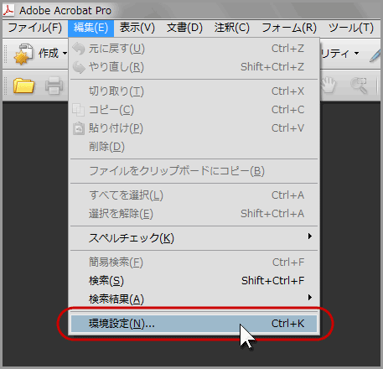Click the copy icon beside コピー
The image size is (383, 369).
tap(78, 110)
